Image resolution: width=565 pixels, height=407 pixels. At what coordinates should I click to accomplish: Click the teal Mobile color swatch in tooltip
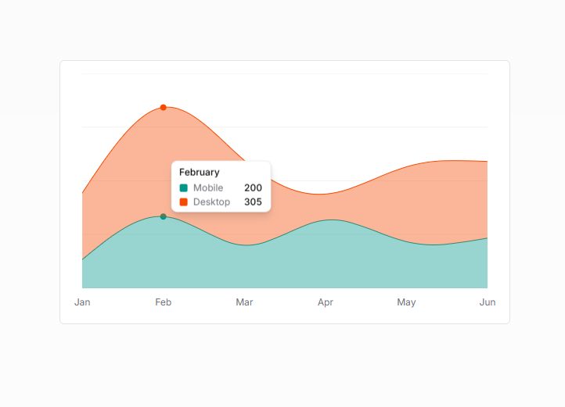[x=183, y=187]
